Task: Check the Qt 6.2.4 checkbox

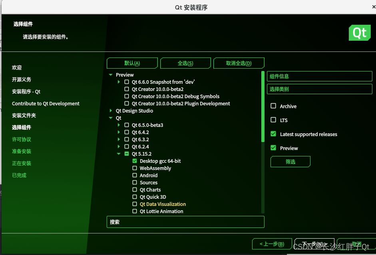Action: coord(127,146)
